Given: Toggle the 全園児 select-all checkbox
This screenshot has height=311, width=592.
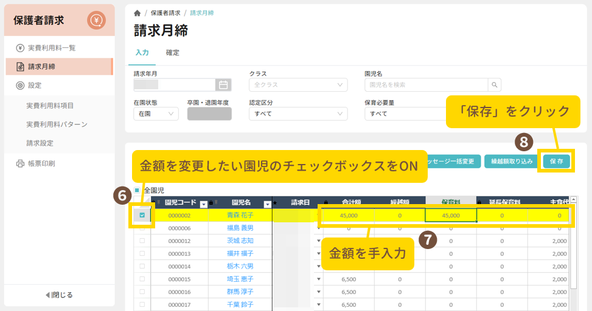Looking at the screenshot, I should tap(137, 190).
